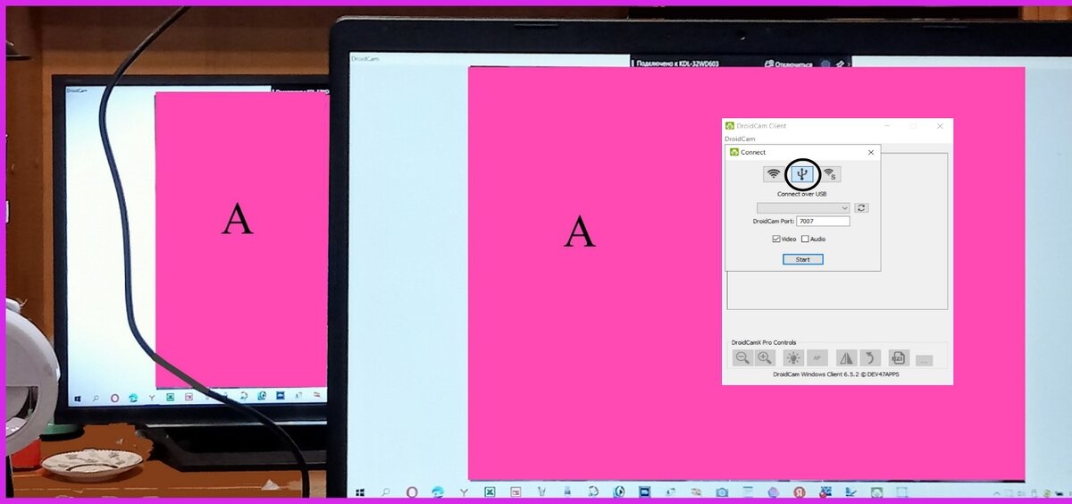
Task: Click the search icon on the left monitor taskbar
Action: click(96, 397)
